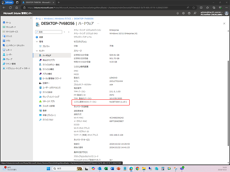Viewport: 230px width, 172px height.
Task: Close the ハードウェア blade
Action: (x=224, y=23)
